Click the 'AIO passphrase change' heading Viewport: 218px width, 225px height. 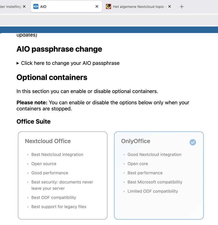(59, 49)
